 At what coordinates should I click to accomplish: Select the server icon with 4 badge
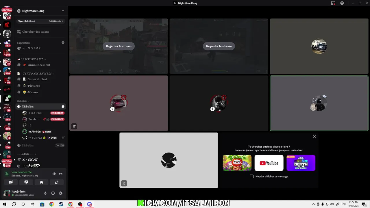pyautogui.click(x=7, y=135)
